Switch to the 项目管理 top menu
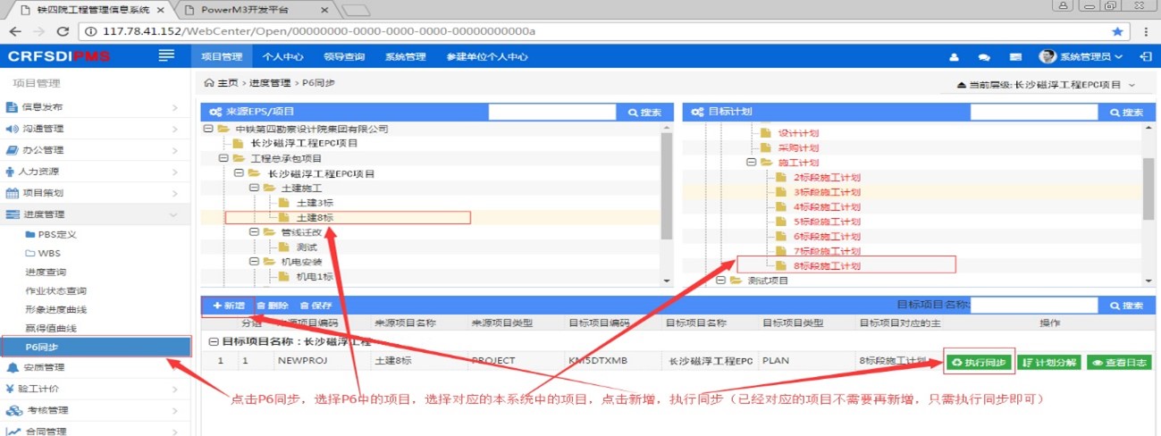The image size is (1161, 436). 222,56
